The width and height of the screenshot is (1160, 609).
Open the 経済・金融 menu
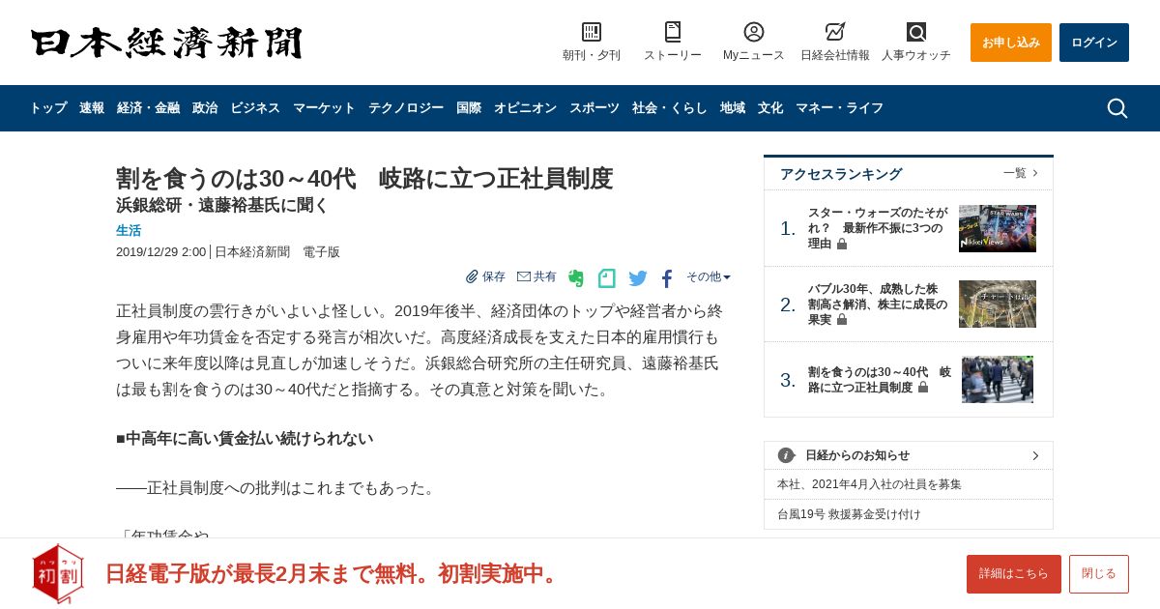point(148,108)
